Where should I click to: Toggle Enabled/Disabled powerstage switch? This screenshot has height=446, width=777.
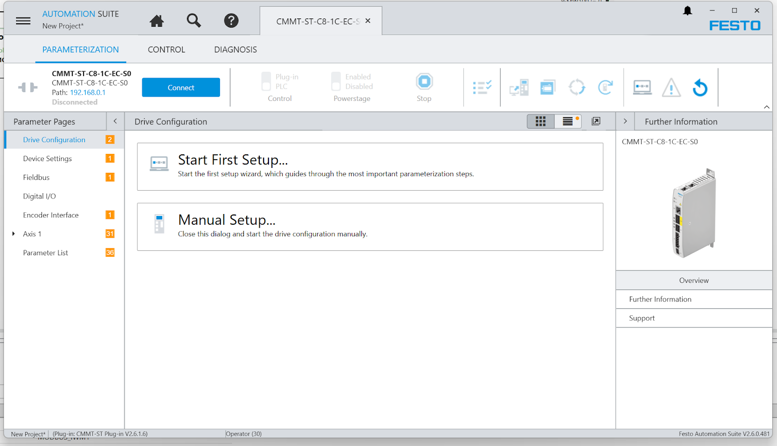tap(336, 81)
